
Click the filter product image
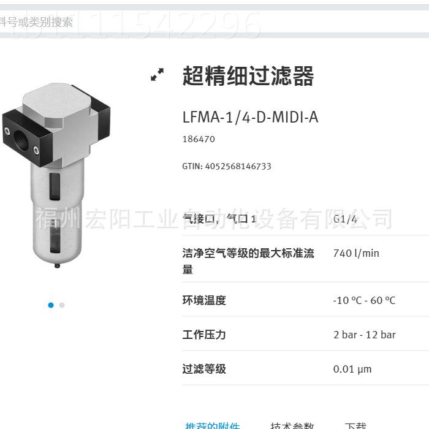[56, 175]
